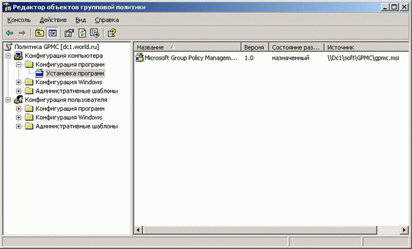The image size is (412, 249).
Task: Go up one level with folder icon
Action: coord(39,33)
